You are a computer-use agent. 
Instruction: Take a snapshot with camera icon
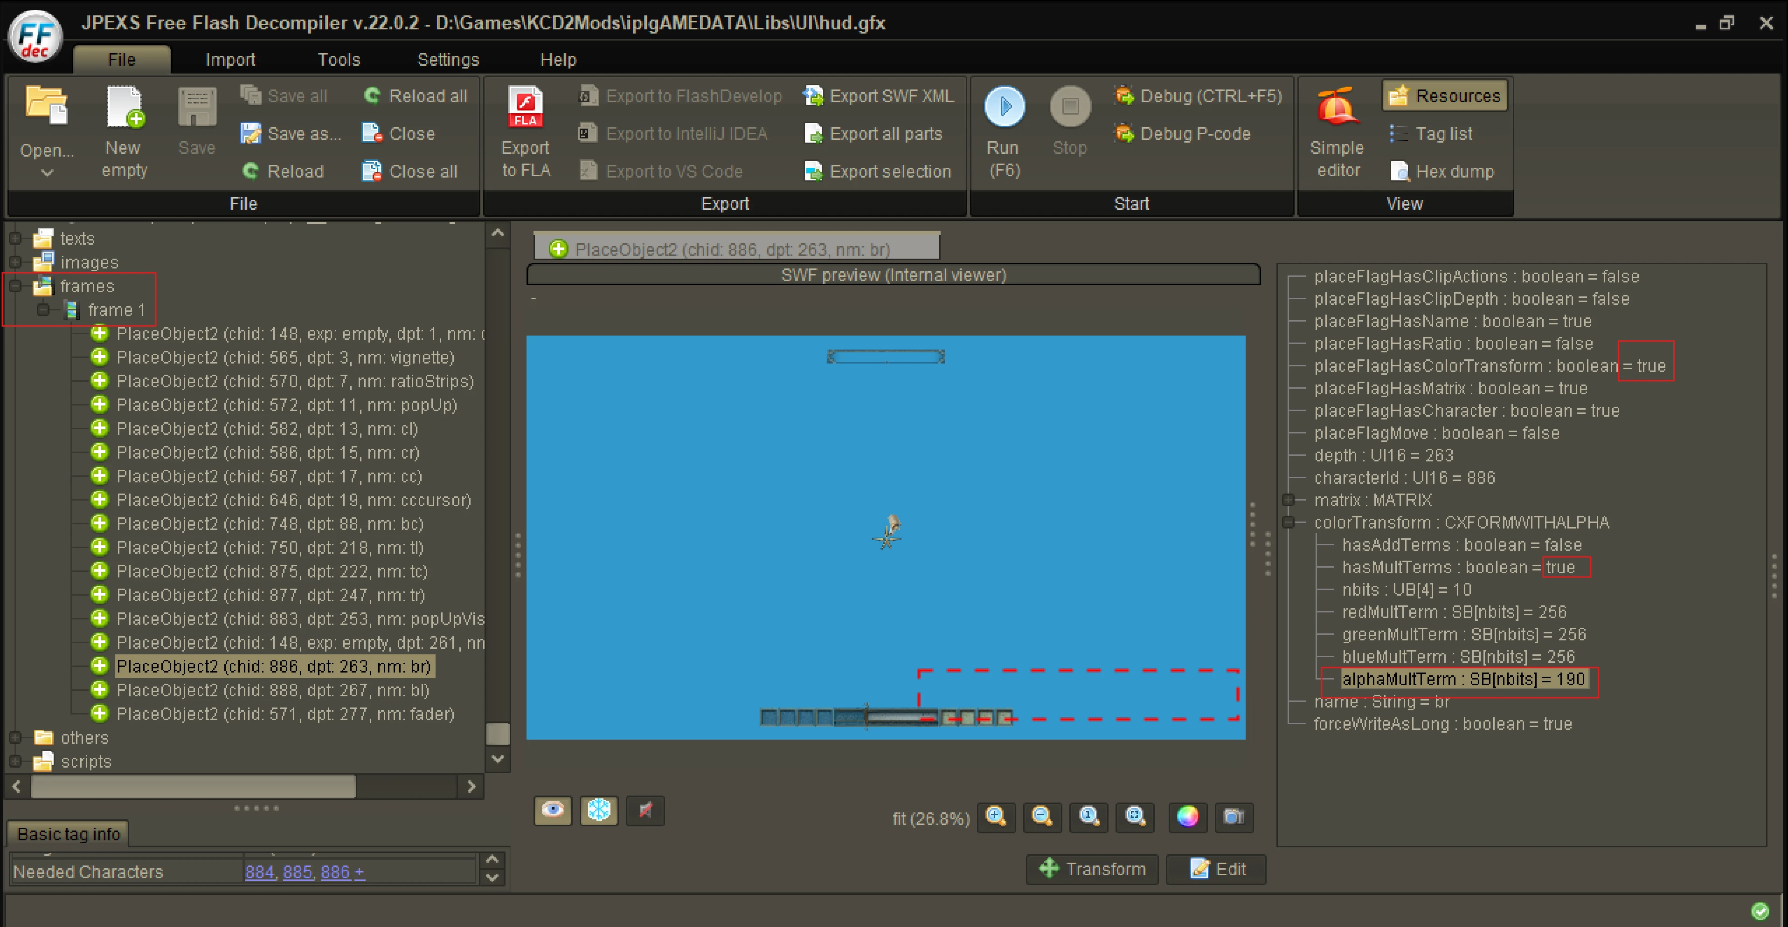point(1234,817)
